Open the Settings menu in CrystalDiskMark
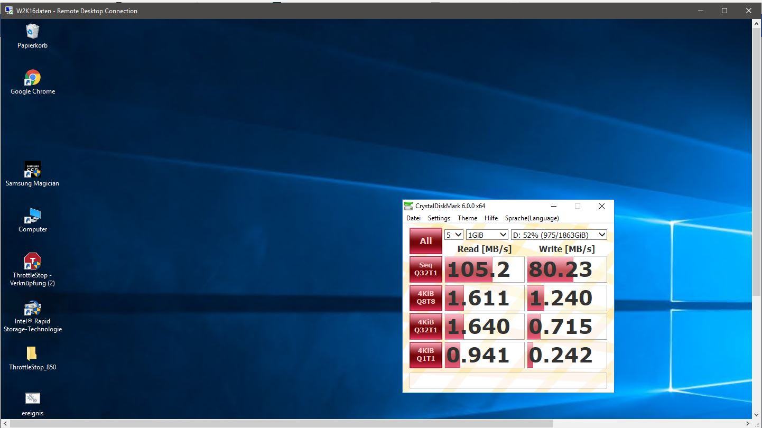 click(x=439, y=218)
